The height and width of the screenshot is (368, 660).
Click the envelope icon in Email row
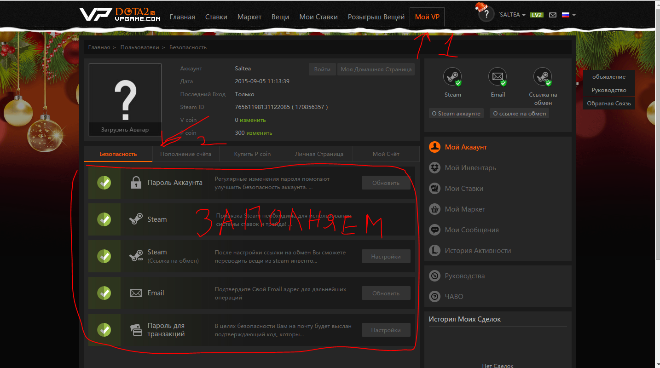136,293
